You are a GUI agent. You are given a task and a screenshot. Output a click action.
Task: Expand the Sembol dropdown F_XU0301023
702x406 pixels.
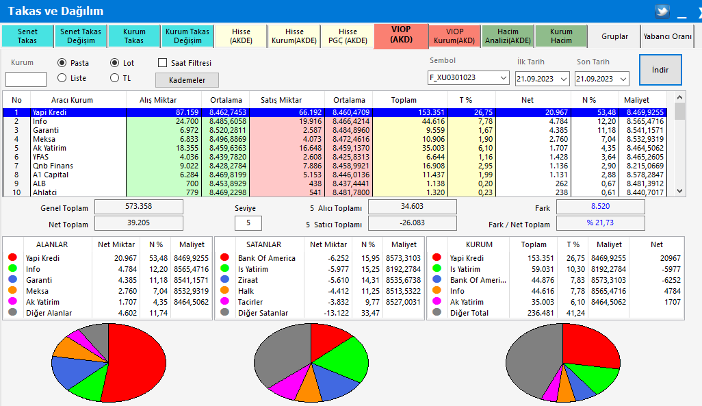[504, 78]
